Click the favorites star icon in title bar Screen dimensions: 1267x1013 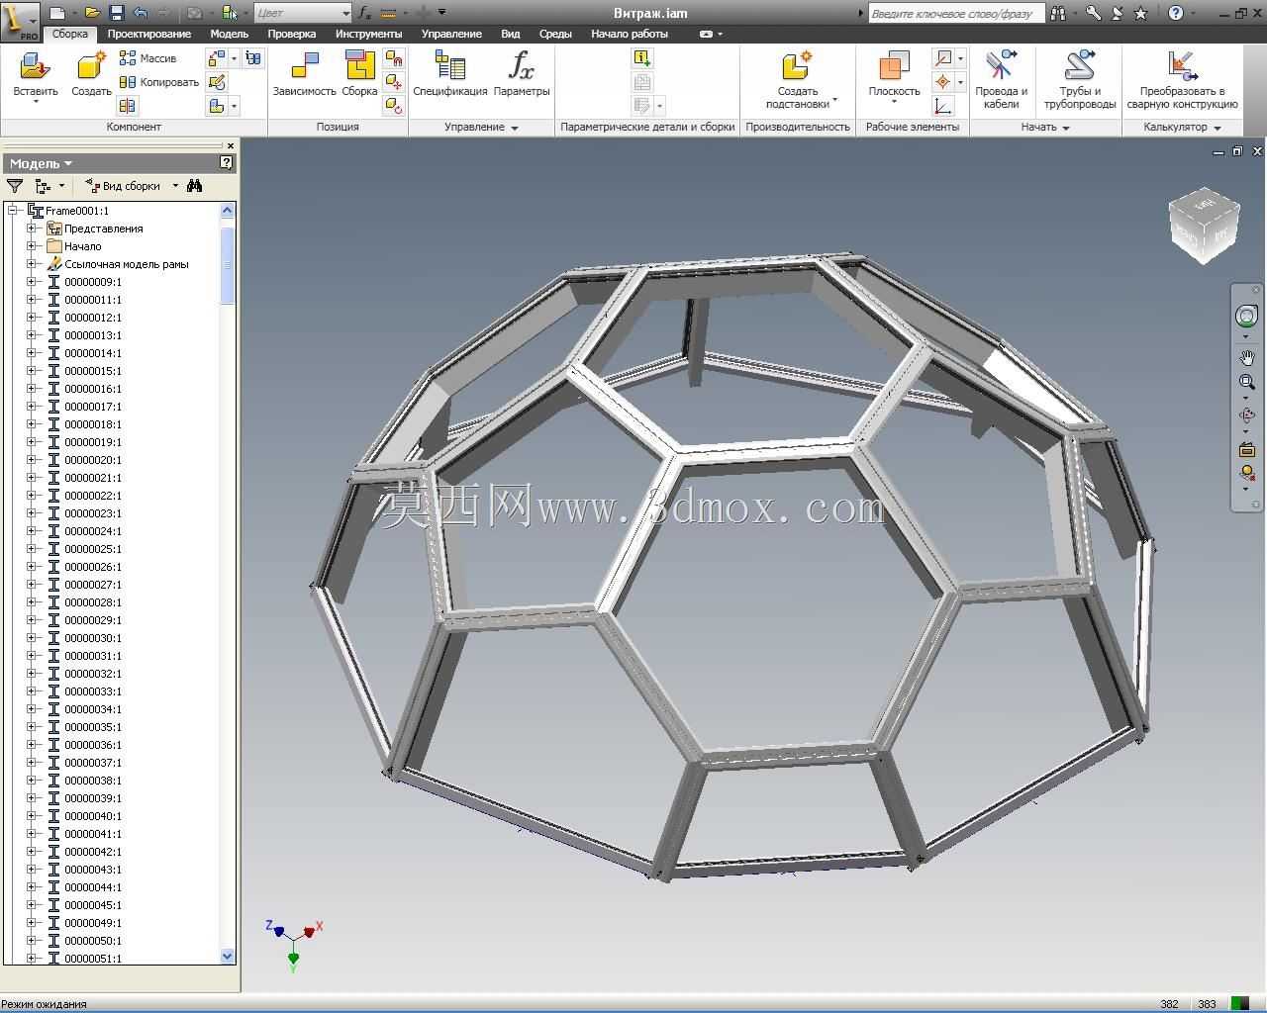point(1140,13)
